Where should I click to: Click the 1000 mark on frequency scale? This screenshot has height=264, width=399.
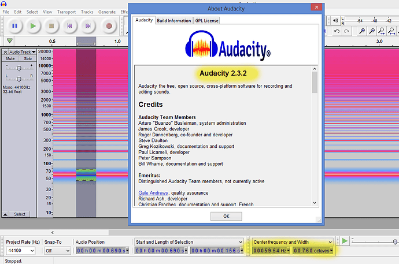pyautogui.click(x=46, y=115)
